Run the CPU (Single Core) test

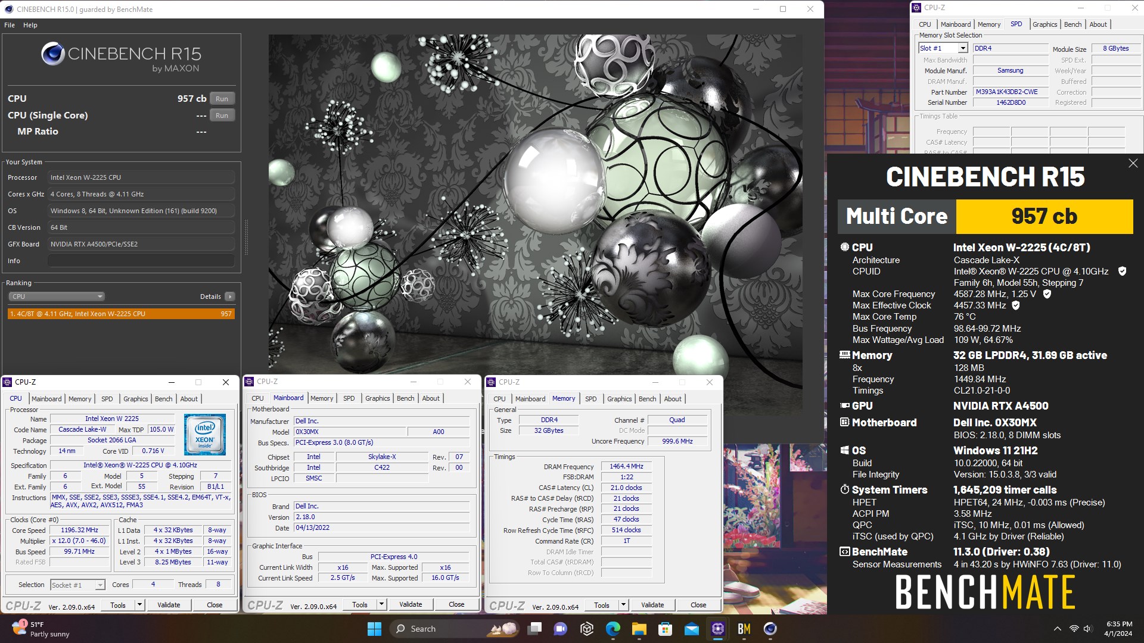point(222,116)
